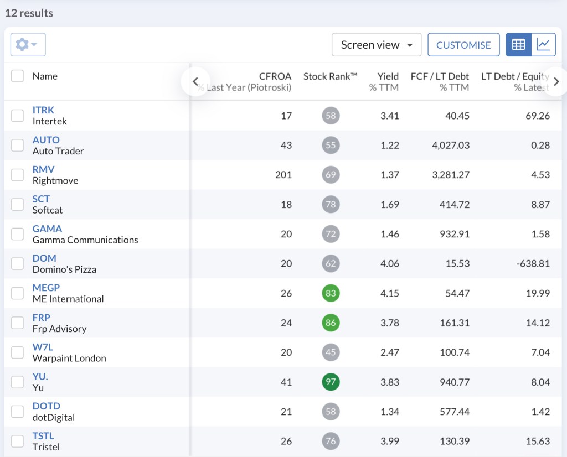567x457 pixels.
Task: Click Frp Advisory's Stock Rank 86 badge
Action: tap(331, 323)
